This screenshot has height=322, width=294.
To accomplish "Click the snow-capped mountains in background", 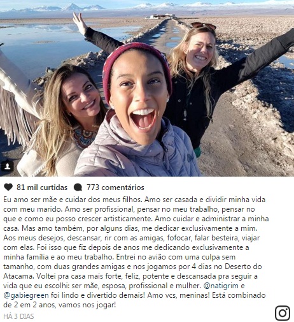I will point(146,8).
